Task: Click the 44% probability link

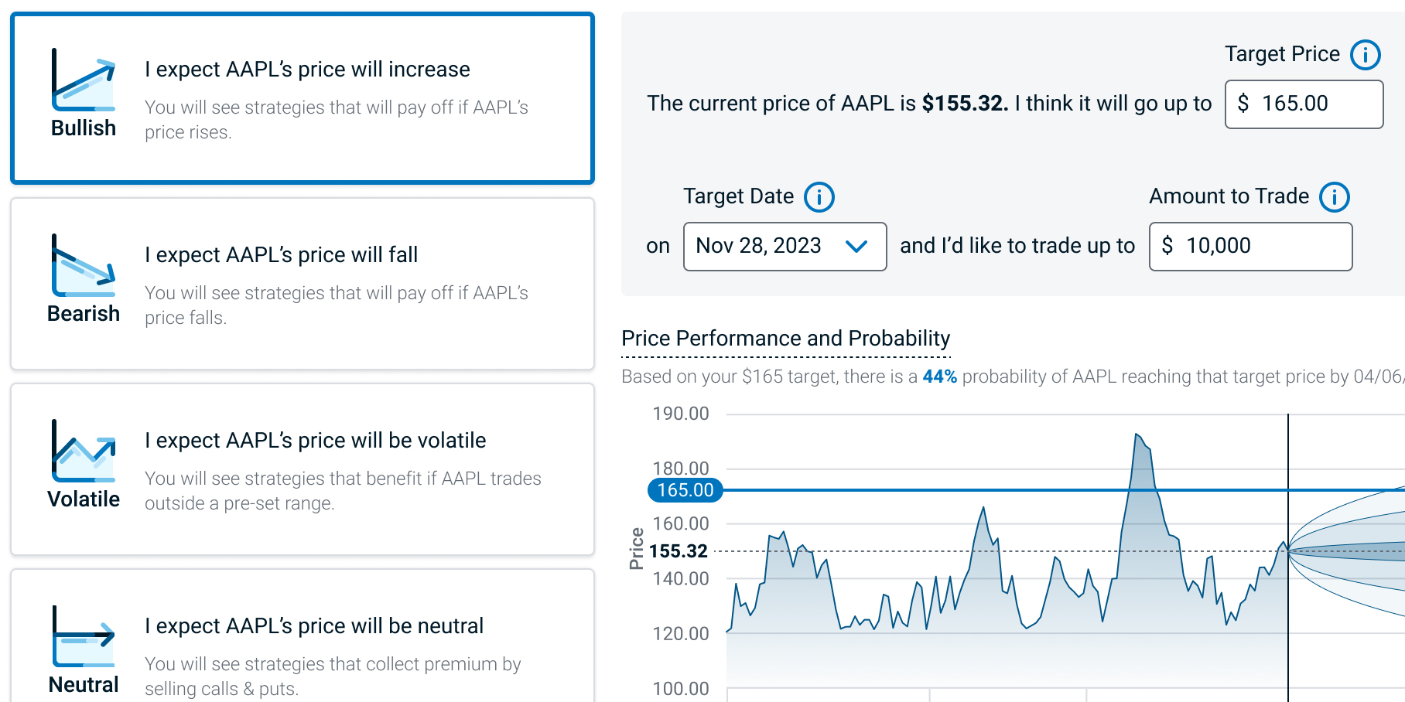Action: point(939,377)
